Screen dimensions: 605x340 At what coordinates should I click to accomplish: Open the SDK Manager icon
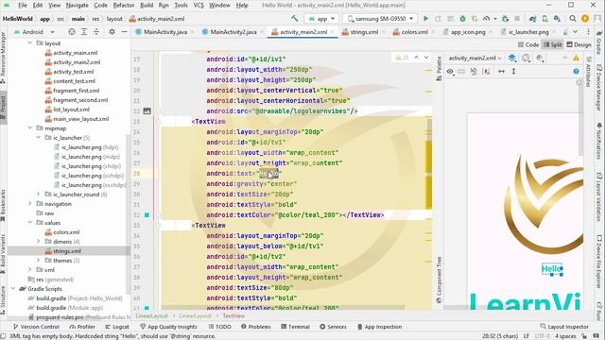click(557, 19)
